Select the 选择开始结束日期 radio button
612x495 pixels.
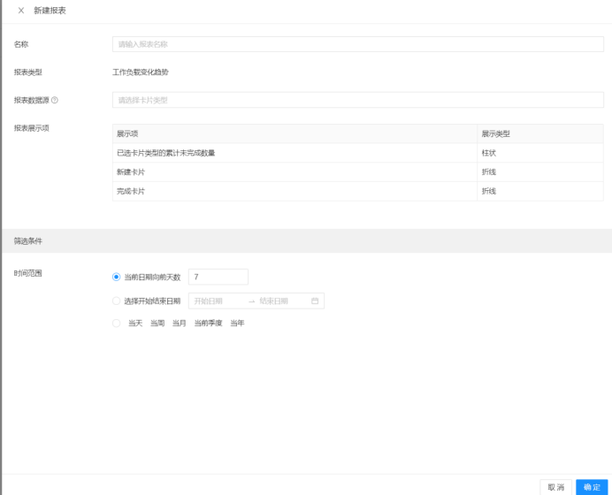point(117,301)
